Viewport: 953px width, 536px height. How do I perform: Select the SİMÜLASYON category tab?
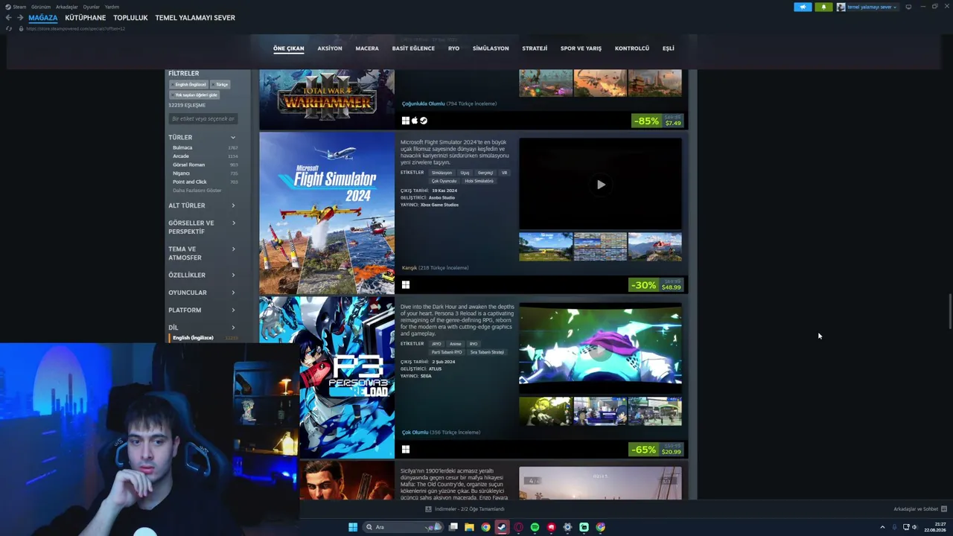point(491,48)
